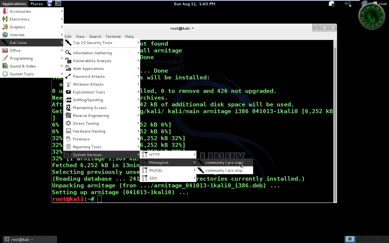Expand the MySQL service submenu
The height and width of the screenshot is (243, 389).
tap(156, 170)
